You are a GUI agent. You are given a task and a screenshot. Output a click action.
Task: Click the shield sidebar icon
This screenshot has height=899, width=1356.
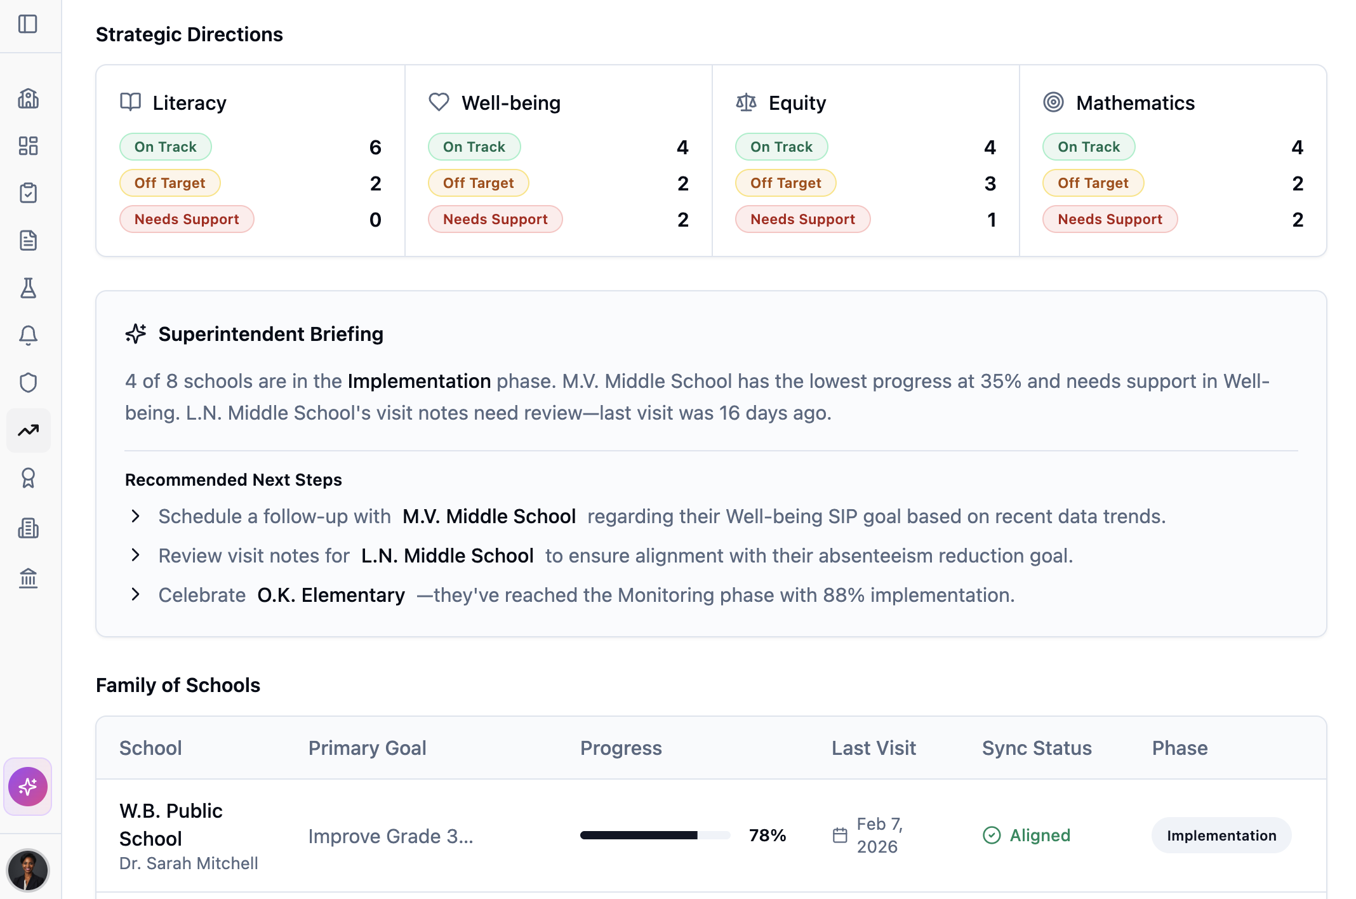[x=28, y=383]
